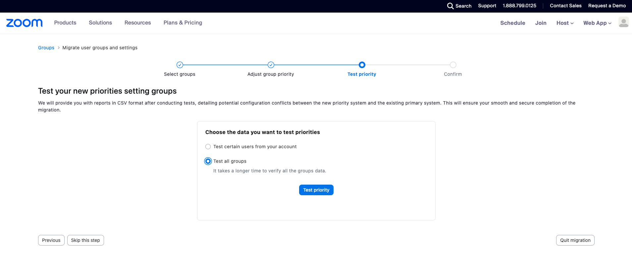
Task: Expand the Web App dropdown
Action: 597,23
